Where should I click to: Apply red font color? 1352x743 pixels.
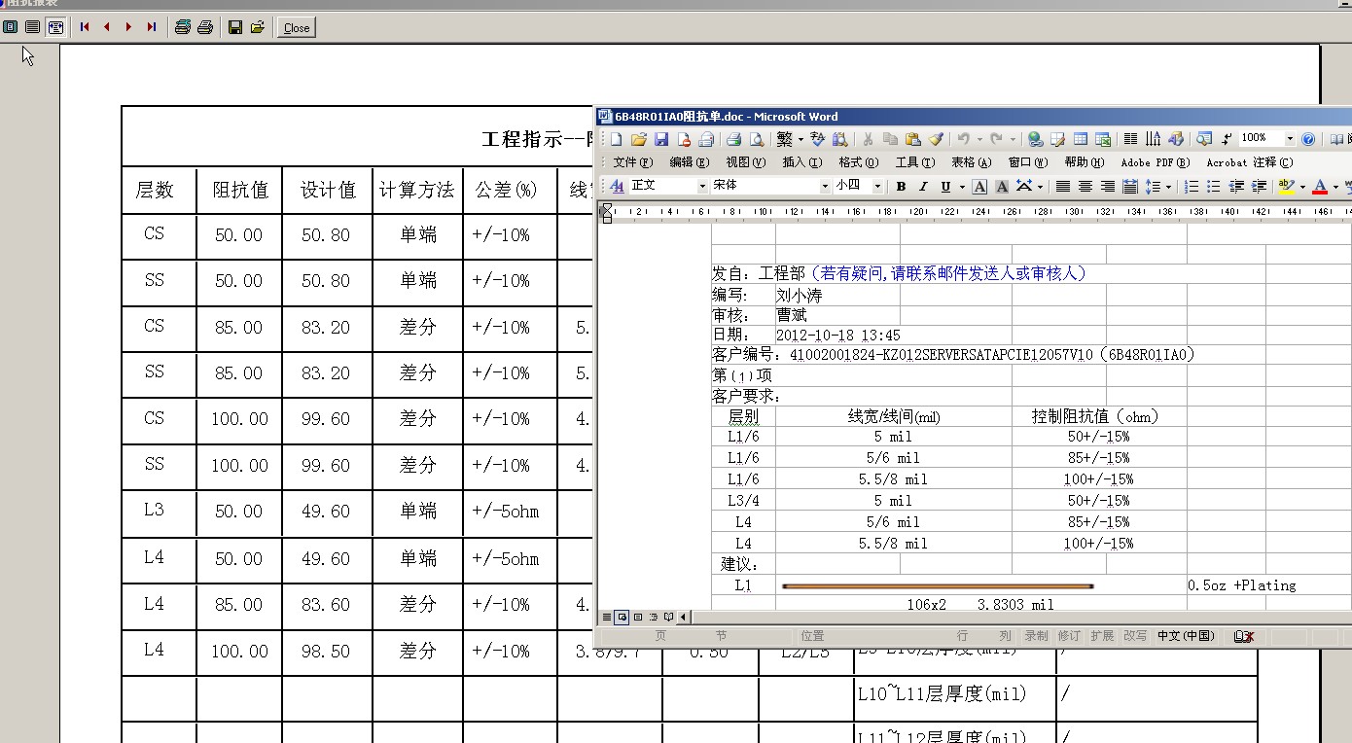(x=1319, y=186)
